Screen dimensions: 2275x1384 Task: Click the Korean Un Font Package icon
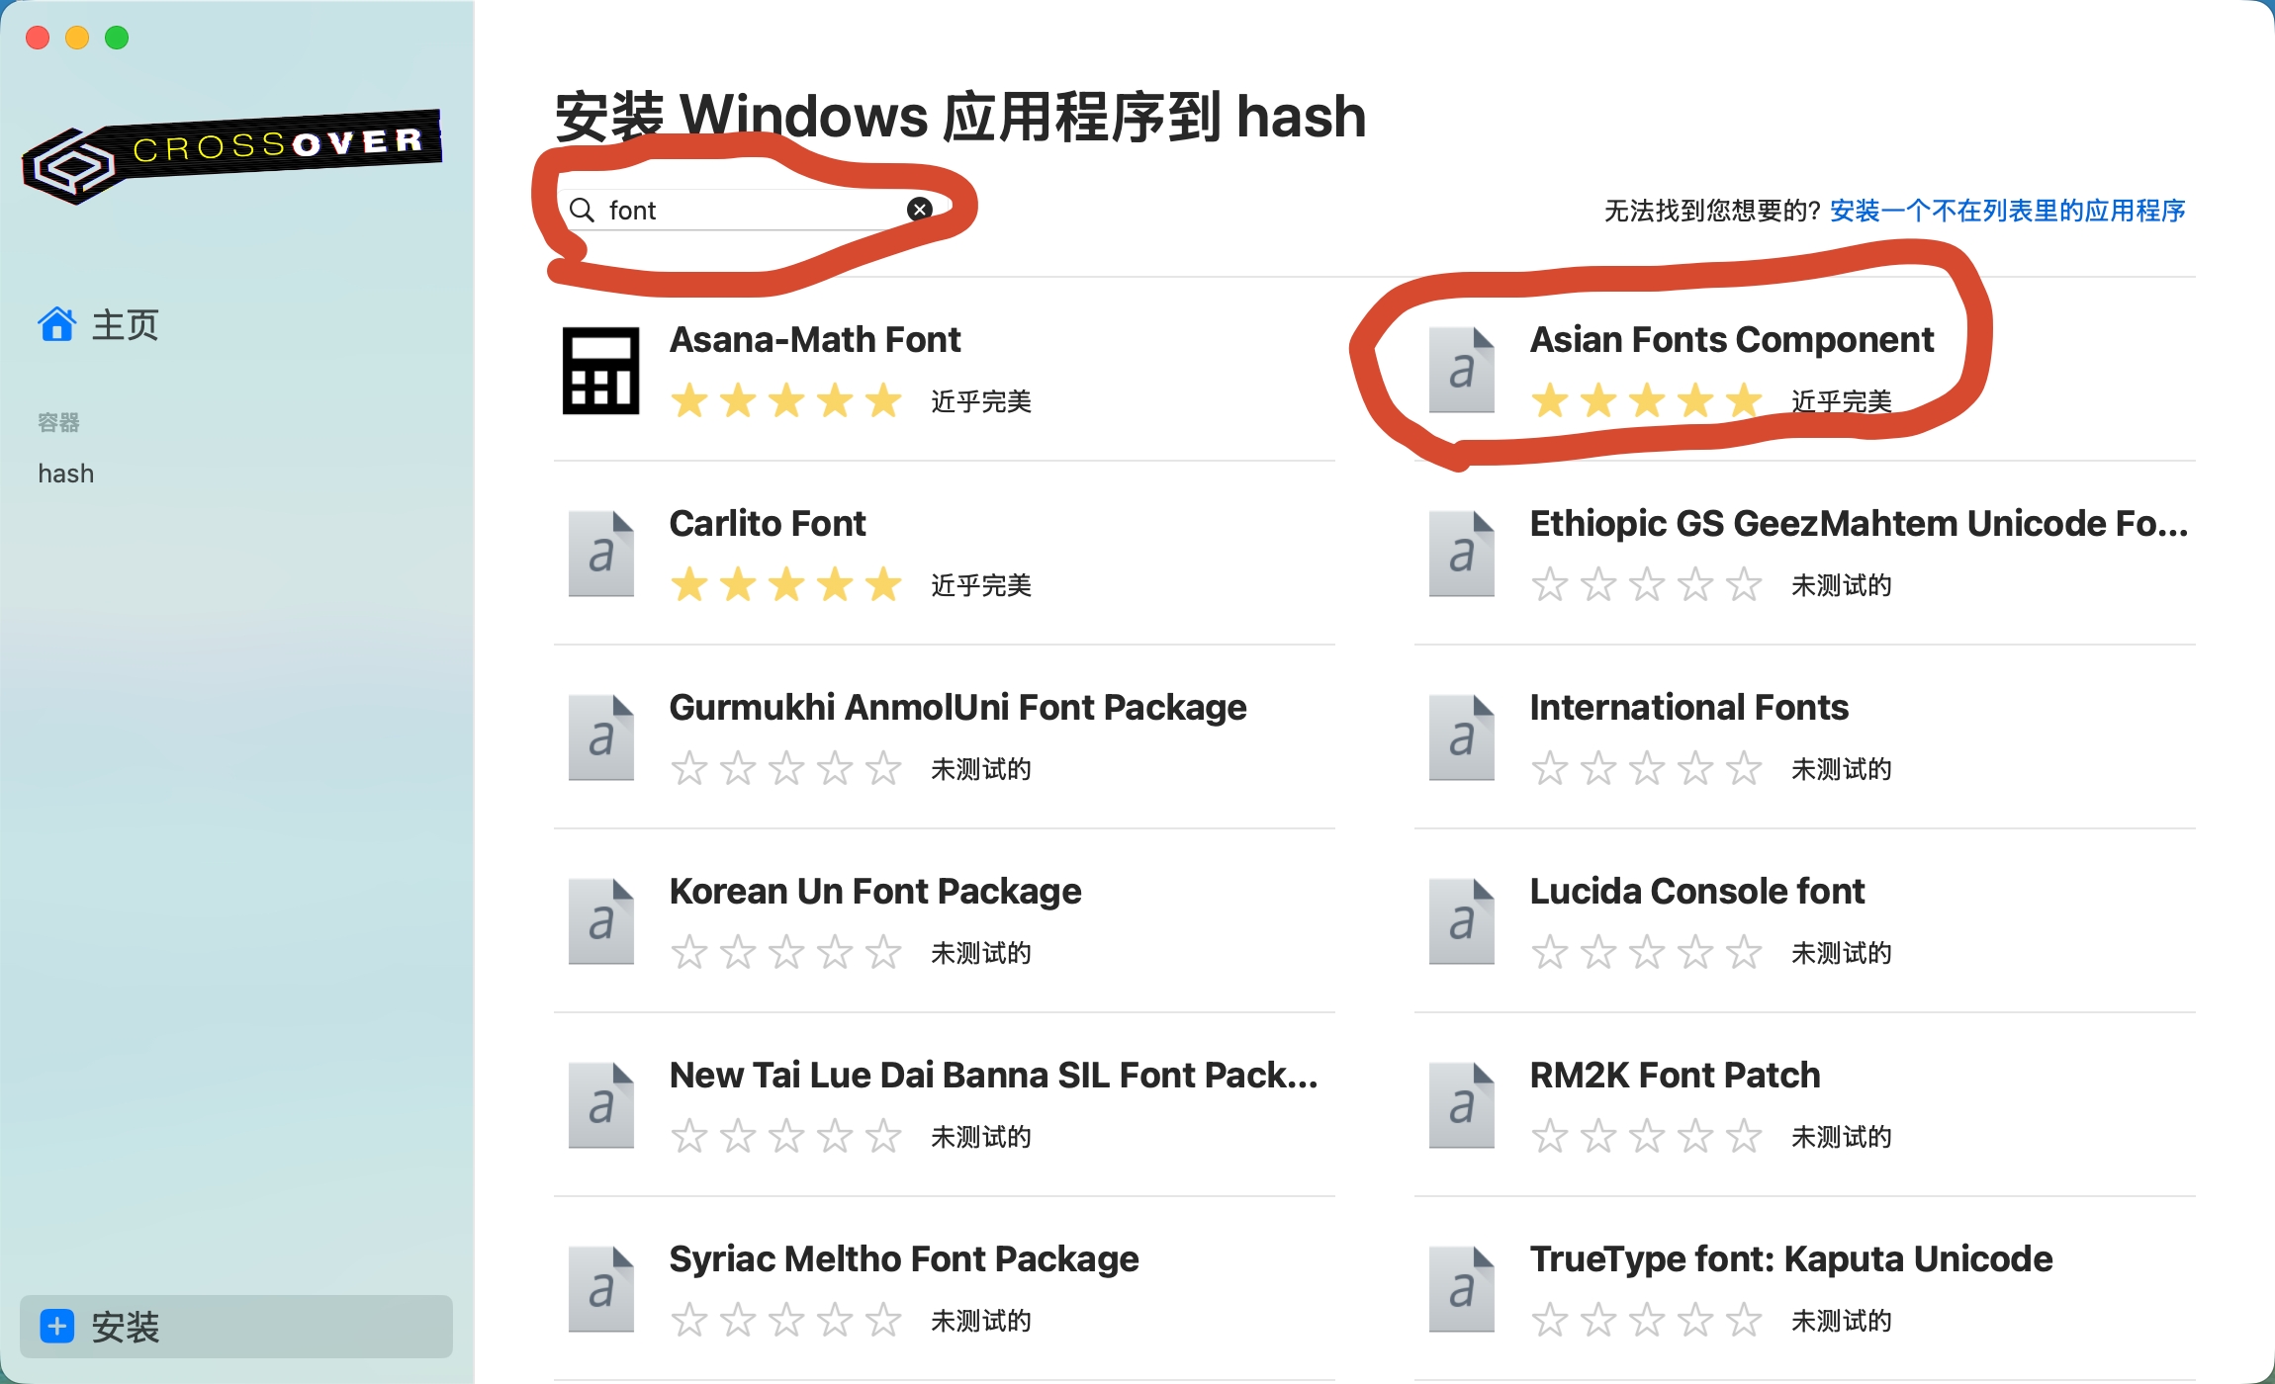coord(601,922)
